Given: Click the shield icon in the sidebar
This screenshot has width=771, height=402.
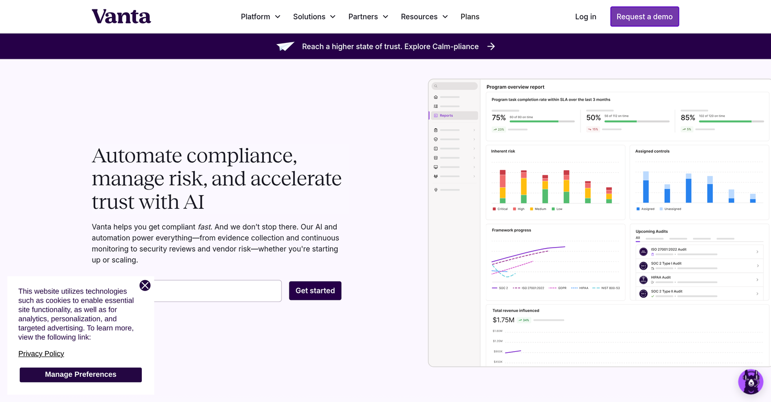Looking at the screenshot, I should 435,139.
